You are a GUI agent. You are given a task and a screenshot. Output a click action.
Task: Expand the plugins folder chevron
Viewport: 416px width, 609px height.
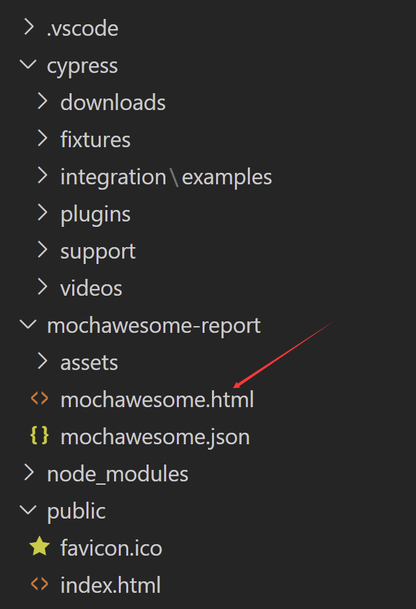[43, 213]
